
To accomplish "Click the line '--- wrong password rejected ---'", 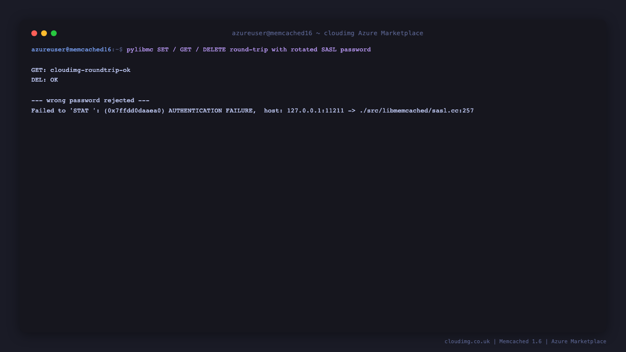I will (x=90, y=100).
